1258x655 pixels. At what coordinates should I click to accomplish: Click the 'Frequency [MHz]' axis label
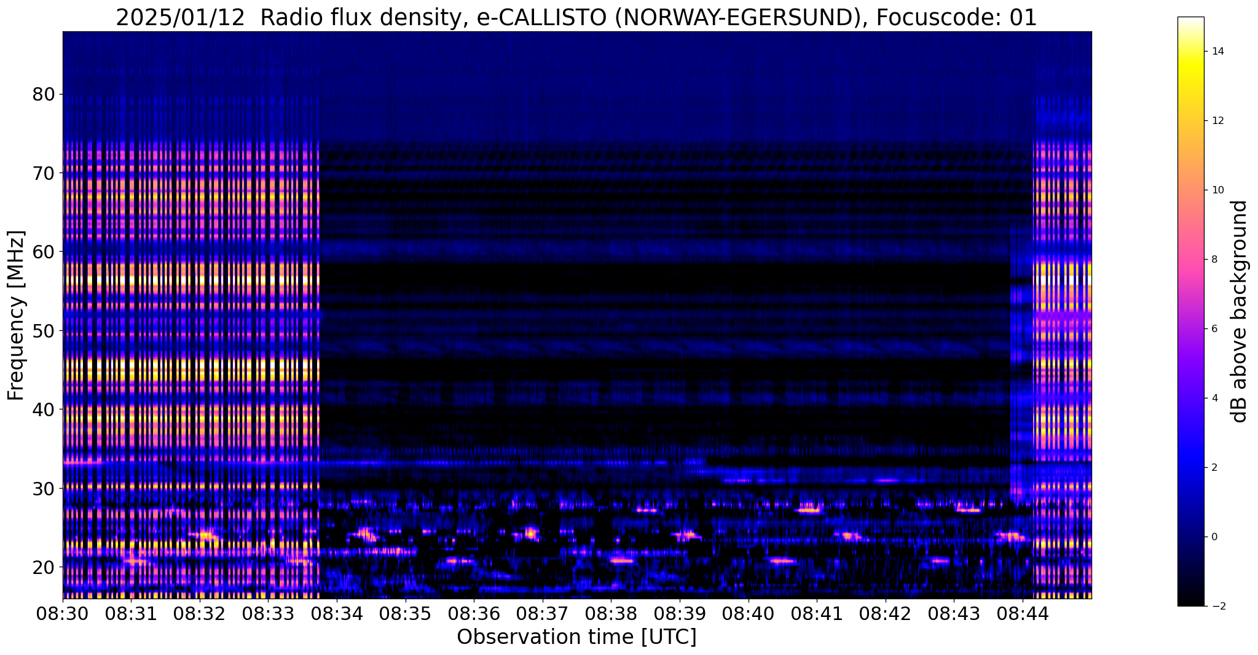tap(16, 315)
